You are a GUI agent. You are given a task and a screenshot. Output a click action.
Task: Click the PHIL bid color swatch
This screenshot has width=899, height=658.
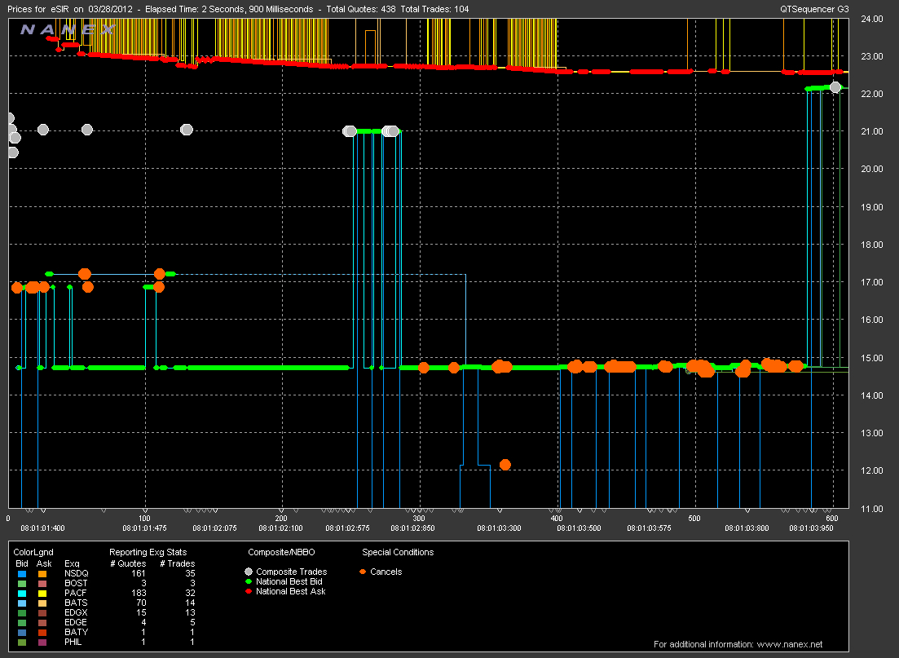pyautogui.click(x=22, y=642)
